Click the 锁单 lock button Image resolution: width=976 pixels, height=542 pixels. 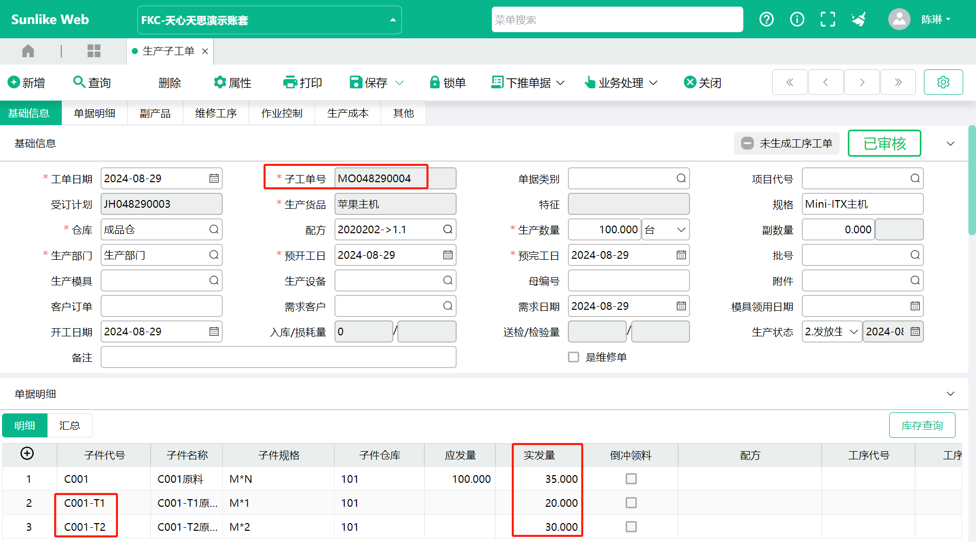[447, 83]
